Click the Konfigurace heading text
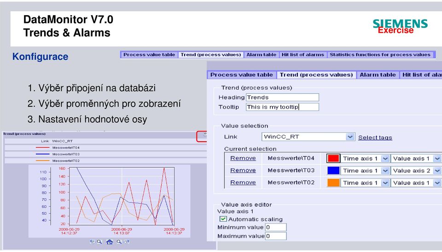 click(41, 57)
